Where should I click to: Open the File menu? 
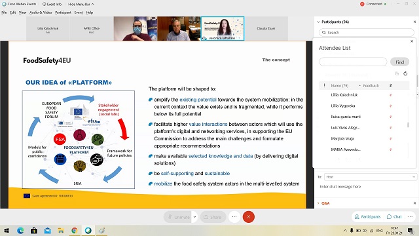[4, 12]
